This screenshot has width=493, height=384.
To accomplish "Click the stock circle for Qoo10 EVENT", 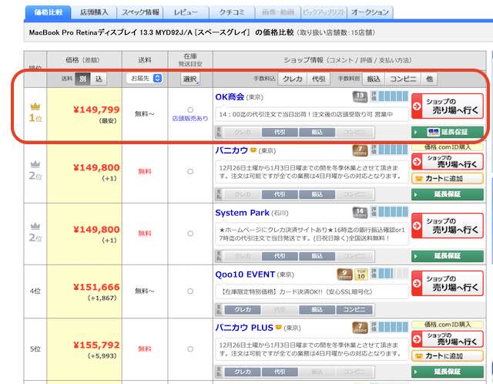I will click(x=190, y=291).
